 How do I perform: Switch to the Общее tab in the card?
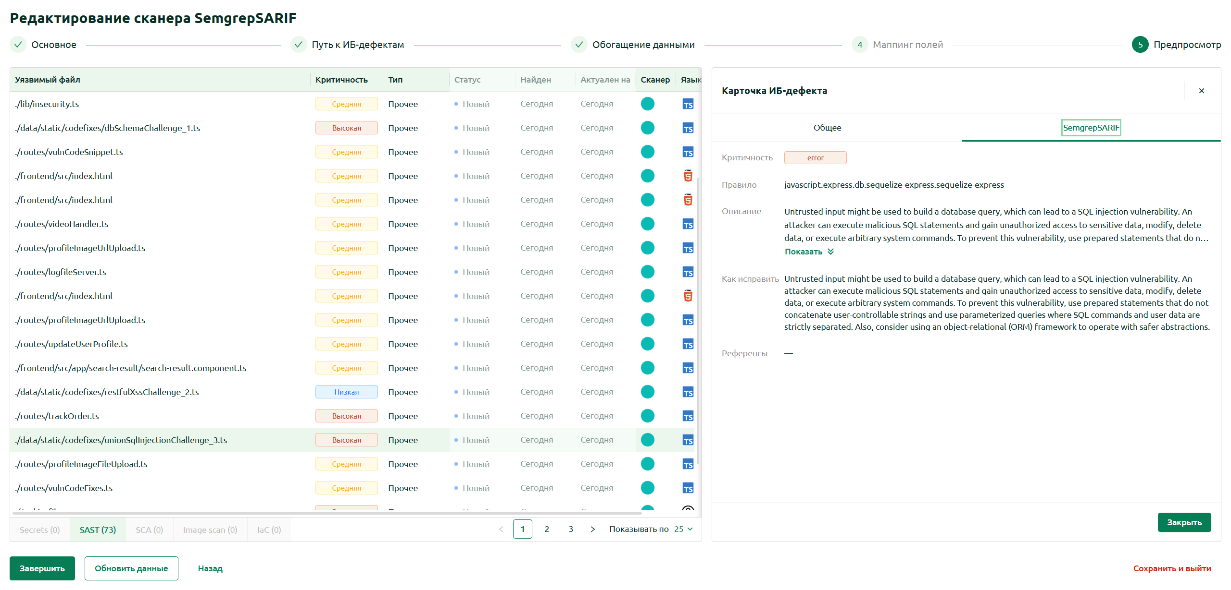pos(827,128)
